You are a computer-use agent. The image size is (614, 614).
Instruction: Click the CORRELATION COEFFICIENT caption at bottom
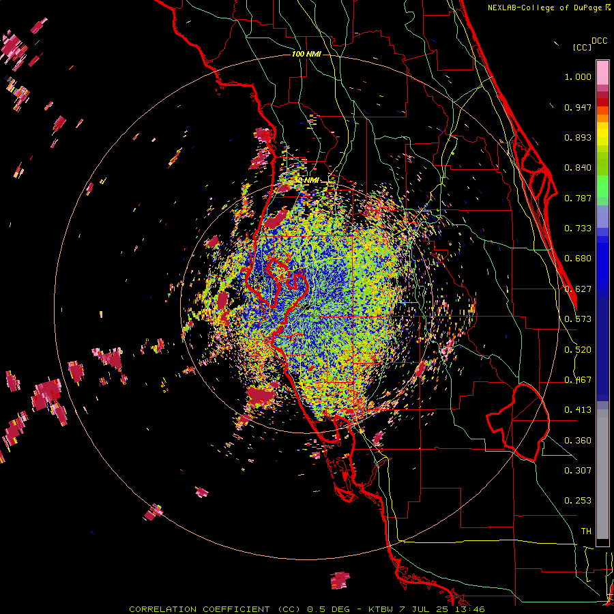tap(199, 609)
